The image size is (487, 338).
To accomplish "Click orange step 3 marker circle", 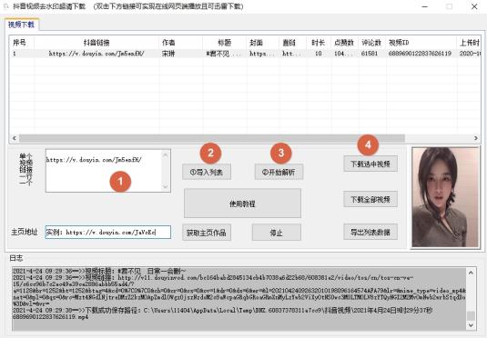I will (281, 153).
